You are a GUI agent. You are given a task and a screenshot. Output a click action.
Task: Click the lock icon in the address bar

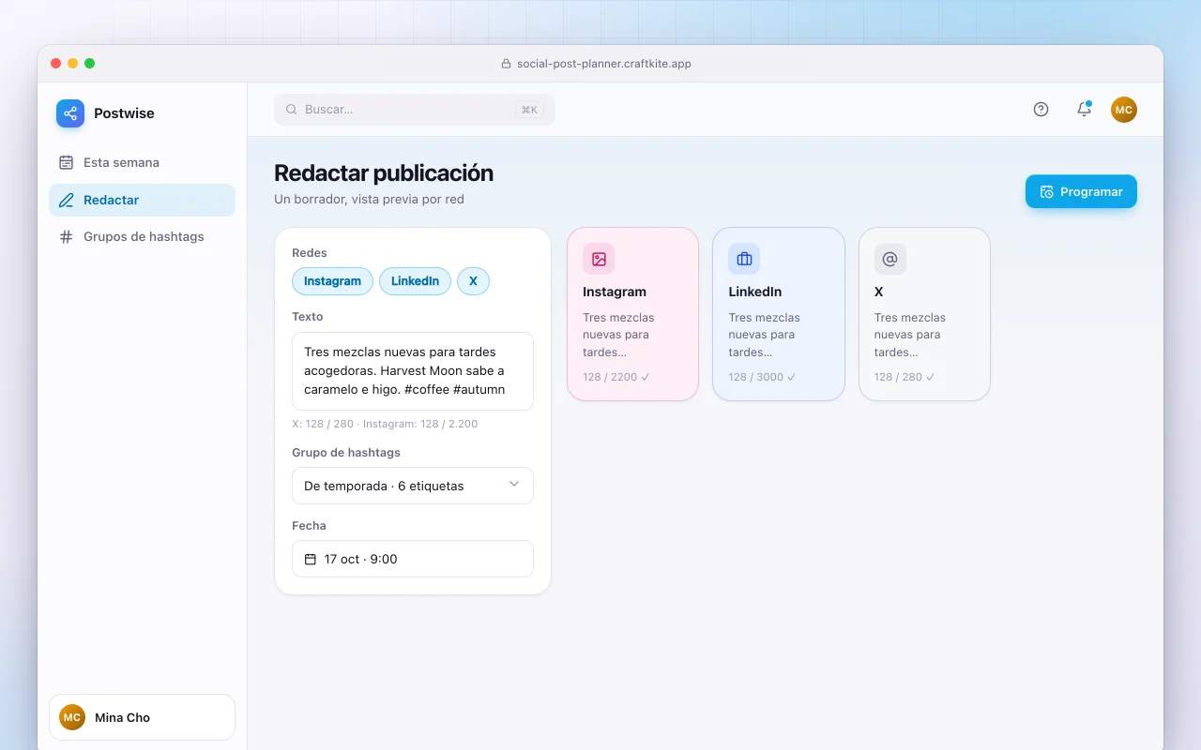(507, 64)
